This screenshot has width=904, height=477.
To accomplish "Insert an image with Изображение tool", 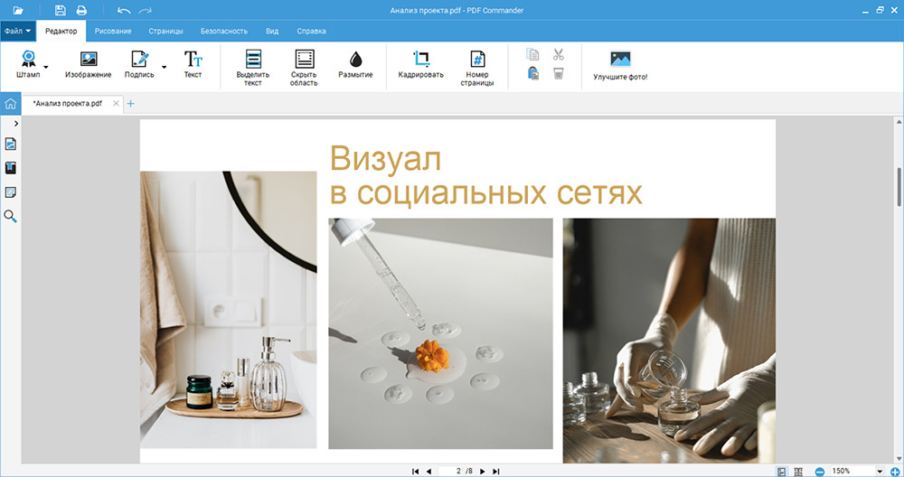I will pos(89,63).
